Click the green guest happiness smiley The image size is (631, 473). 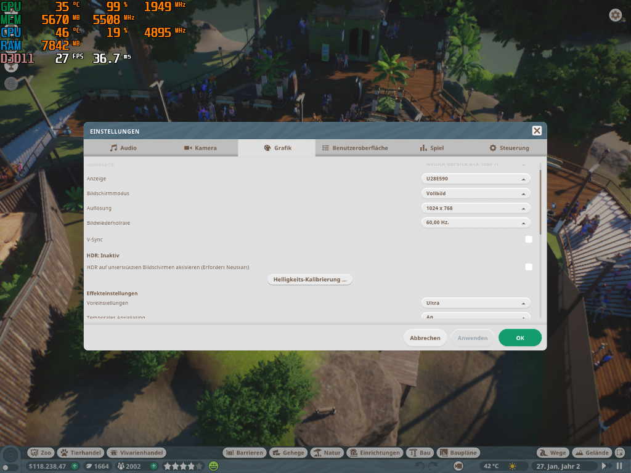214,467
